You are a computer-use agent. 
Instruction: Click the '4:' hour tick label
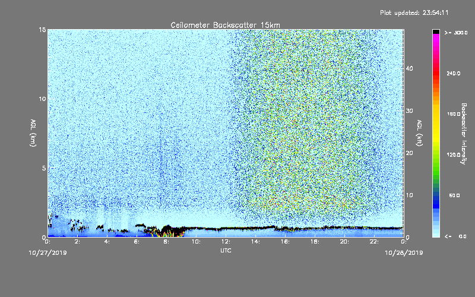(x=107, y=242)
